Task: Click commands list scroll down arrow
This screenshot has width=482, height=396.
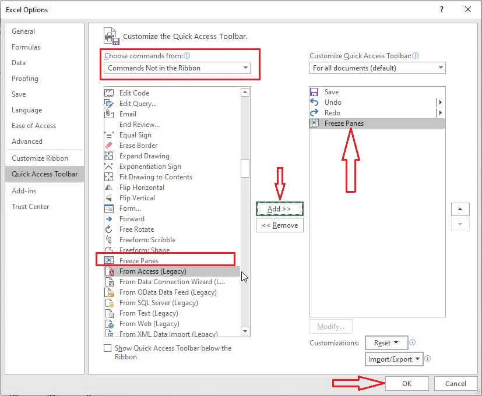Action: coord(245,331)
